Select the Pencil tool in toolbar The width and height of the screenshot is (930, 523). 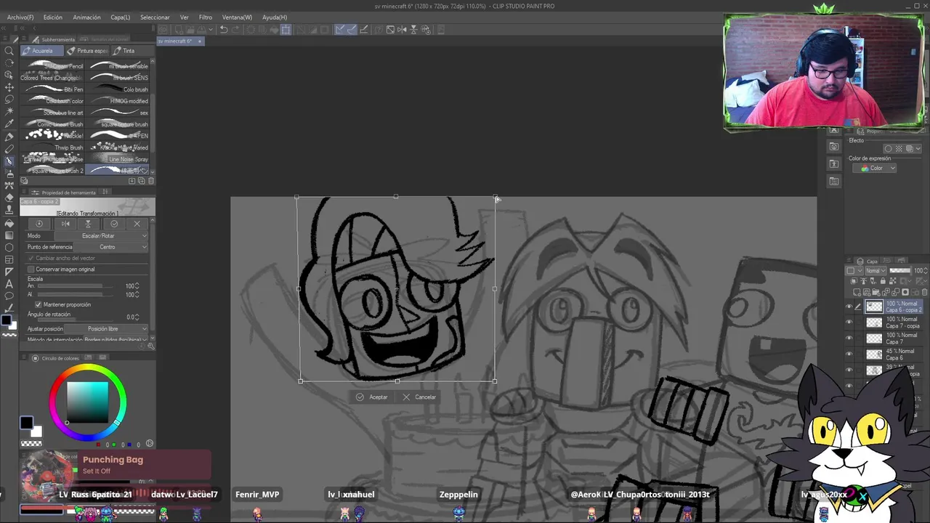click(9, 149)
